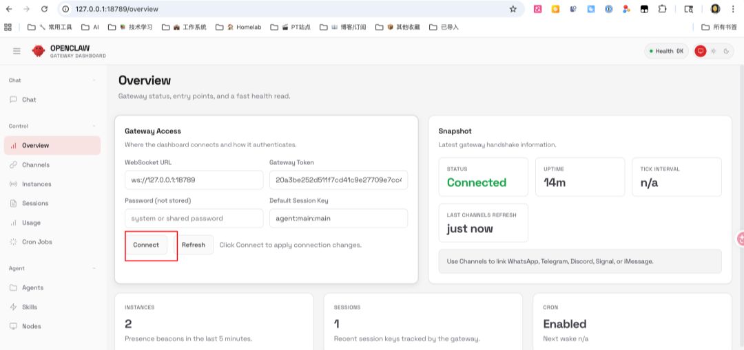744x350 pixels.
Task: Open Agents in the sidebar
Action: (52, 287)
